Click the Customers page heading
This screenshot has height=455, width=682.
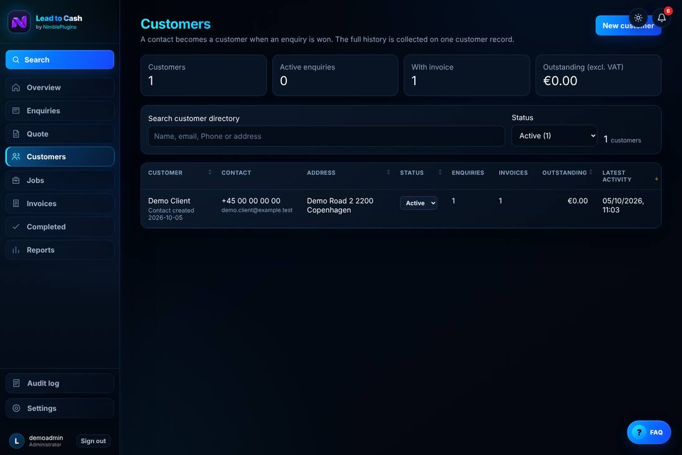tap(175, 24)
